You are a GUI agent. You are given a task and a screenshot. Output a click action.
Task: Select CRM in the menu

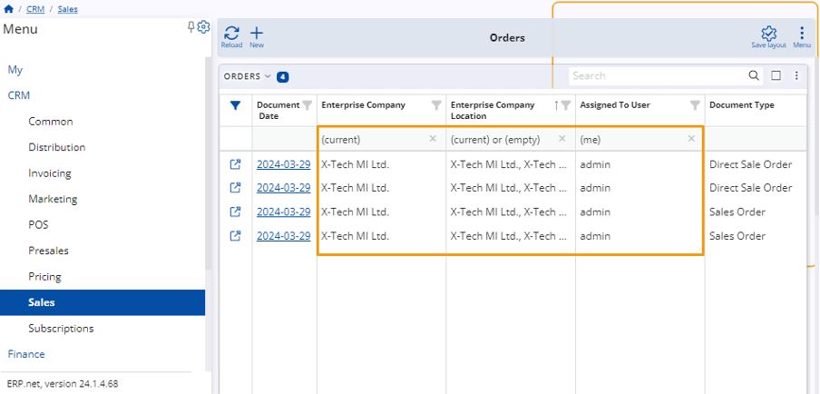point(19,95)
